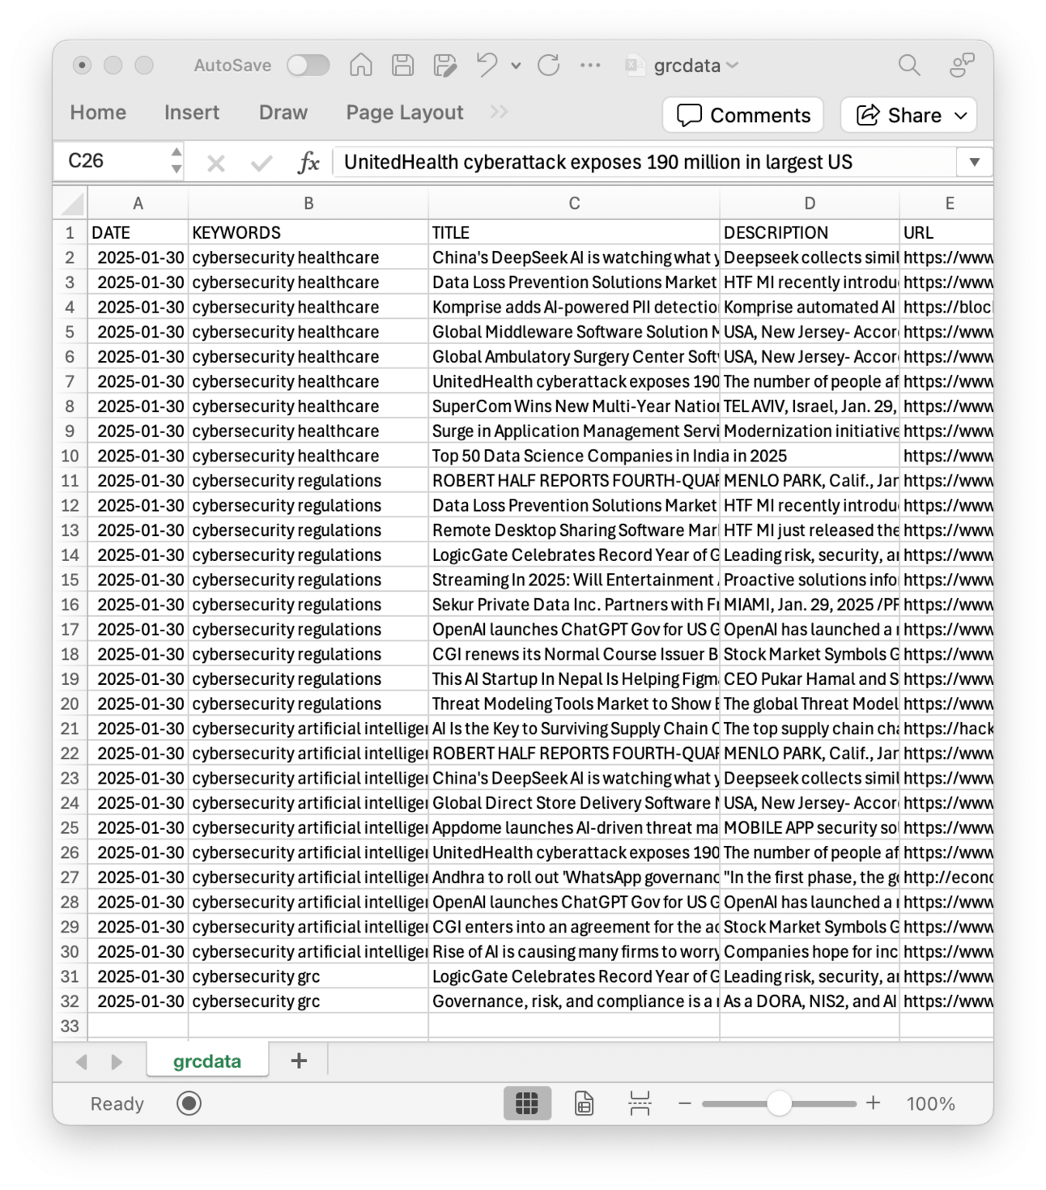This screenshot has height=1190, width=1046.
Task: Switch to the Page Layout ribbon tab
Action: (405, 113)
